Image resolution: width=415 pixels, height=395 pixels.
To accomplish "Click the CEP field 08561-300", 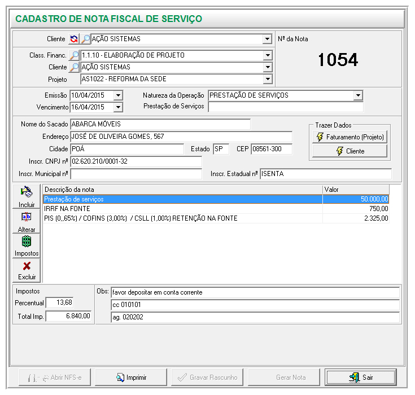I will [272, 149].
